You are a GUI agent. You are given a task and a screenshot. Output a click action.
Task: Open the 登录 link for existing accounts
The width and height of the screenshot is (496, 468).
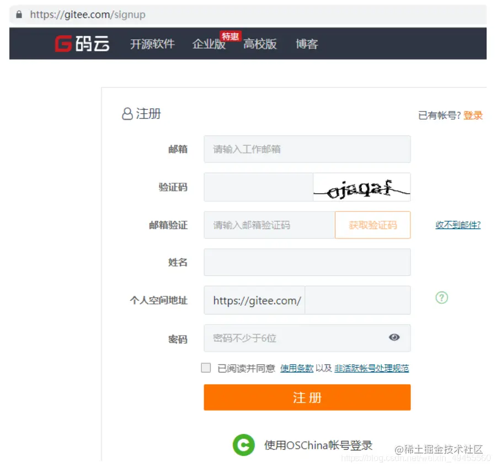click(473, 115)
